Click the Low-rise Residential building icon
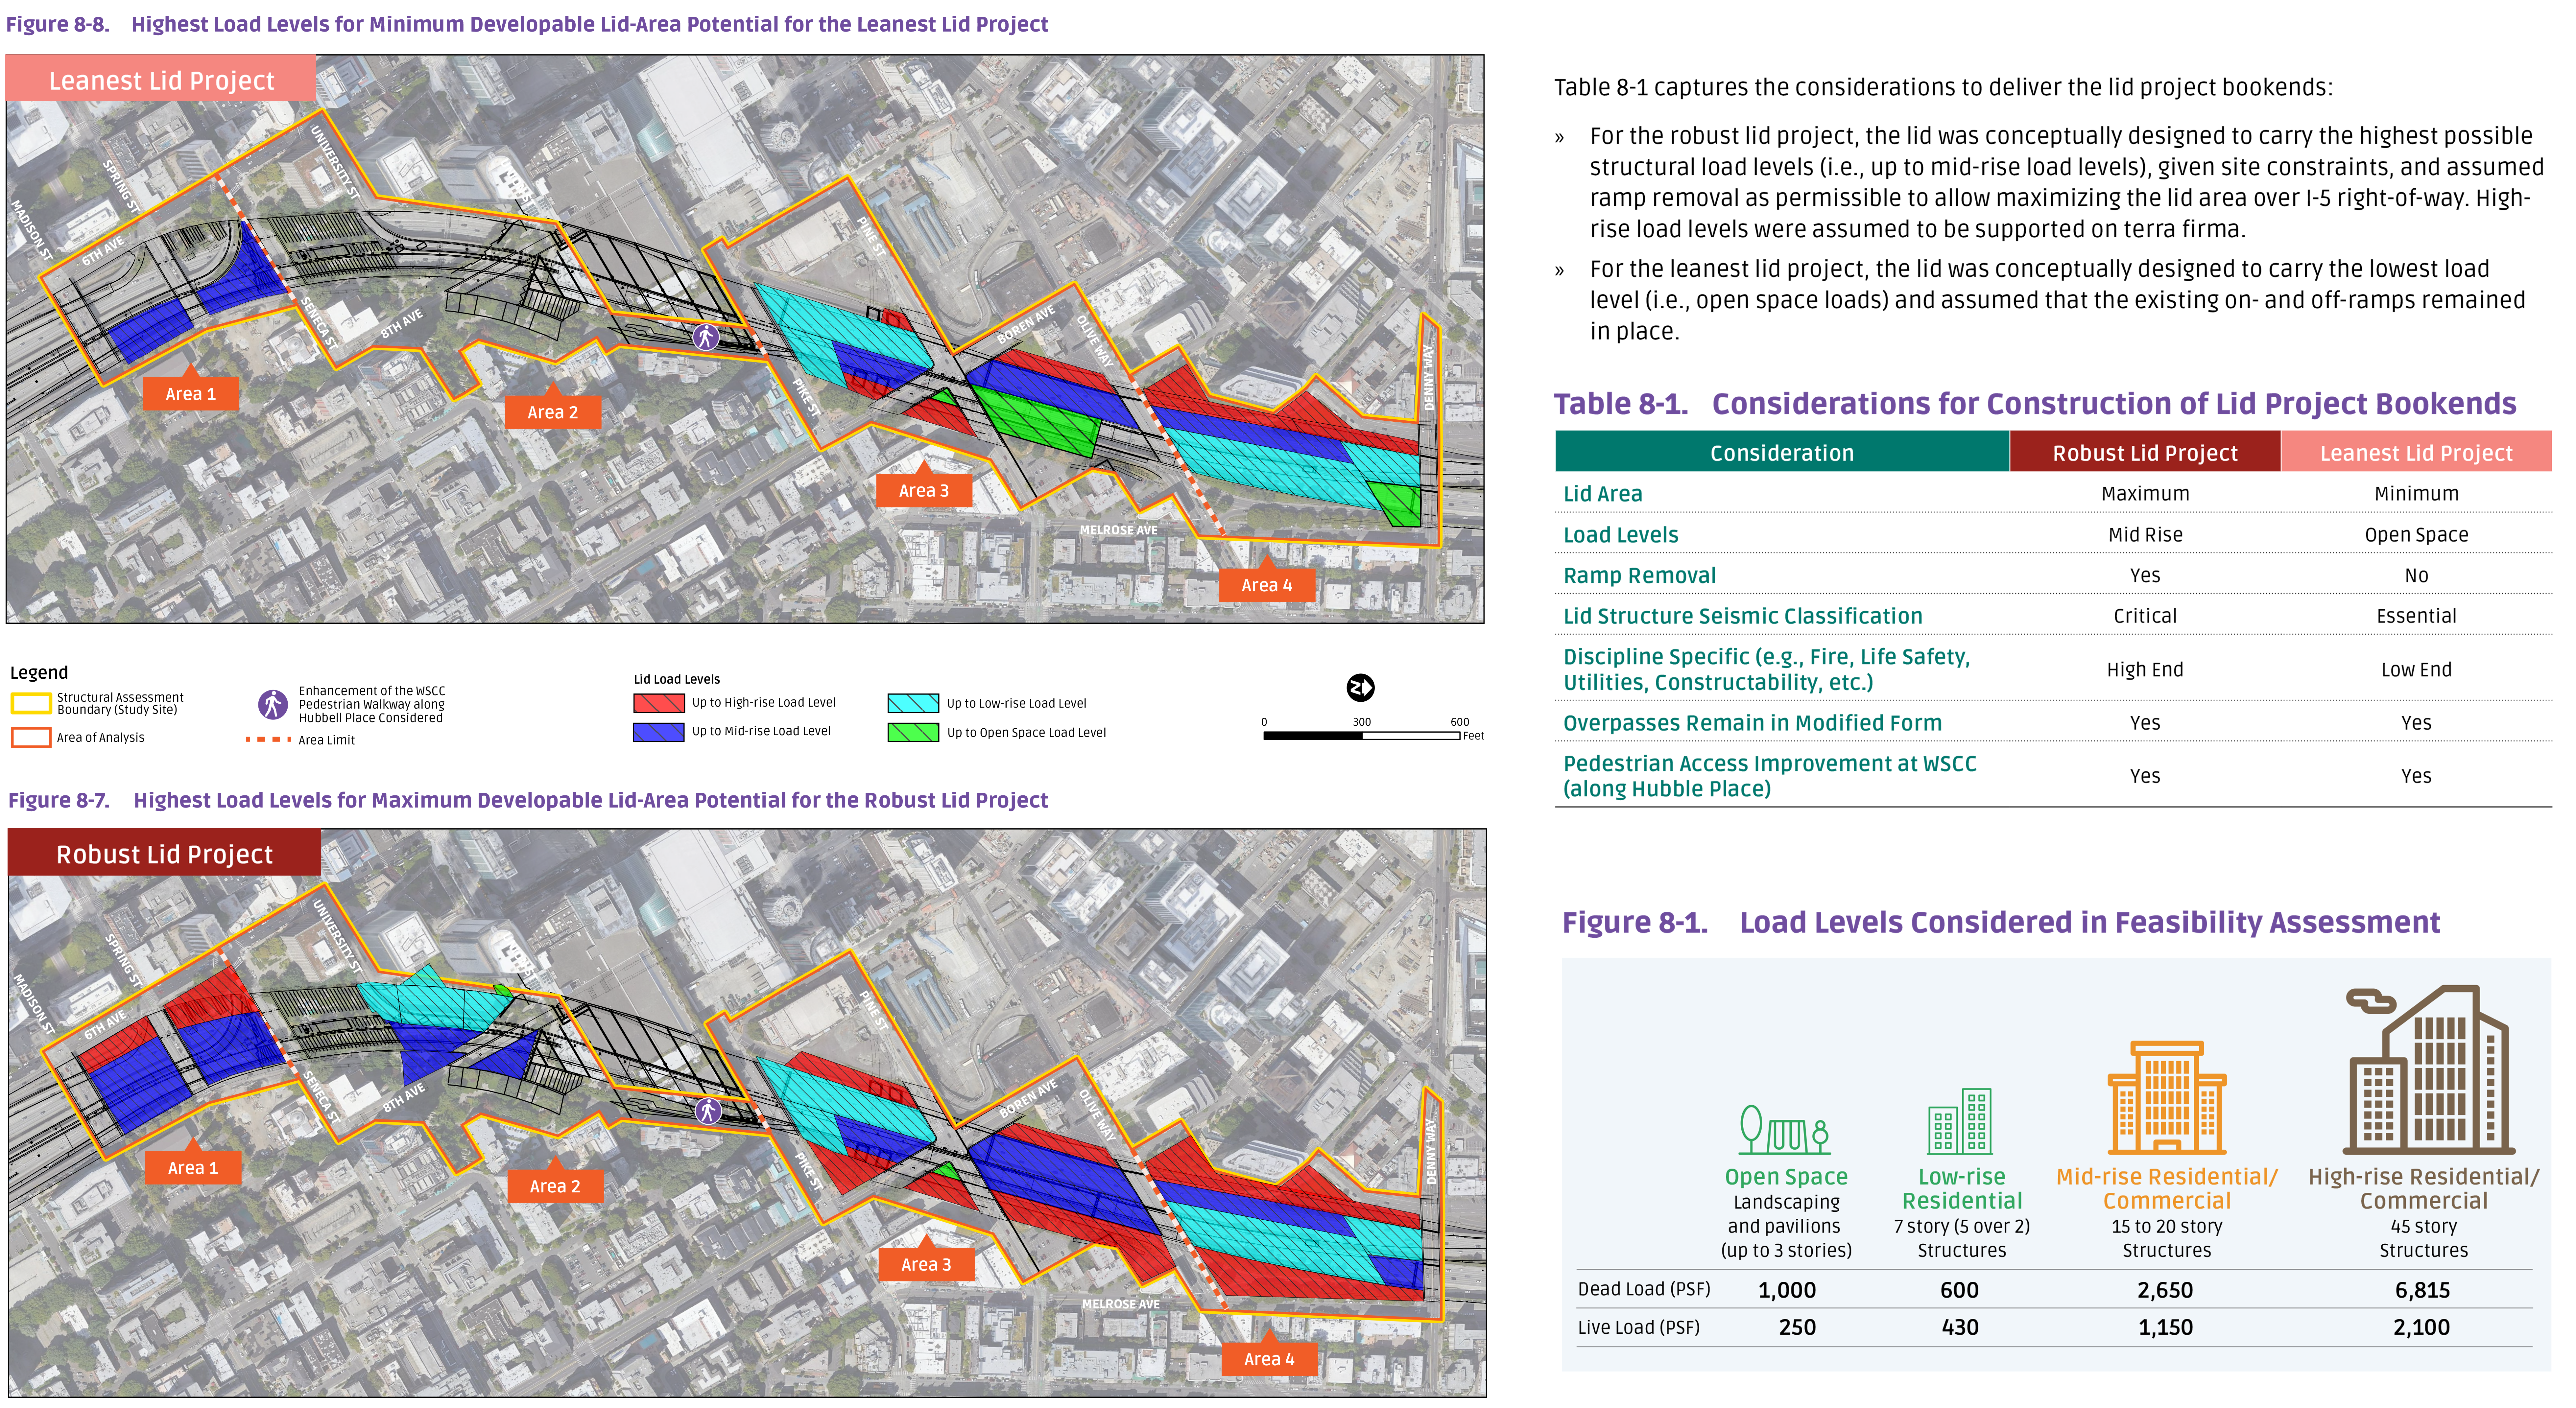 tap(1960, 1122)
